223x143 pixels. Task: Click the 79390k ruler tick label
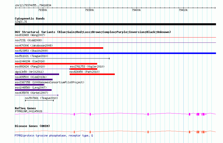pos(89,10)
